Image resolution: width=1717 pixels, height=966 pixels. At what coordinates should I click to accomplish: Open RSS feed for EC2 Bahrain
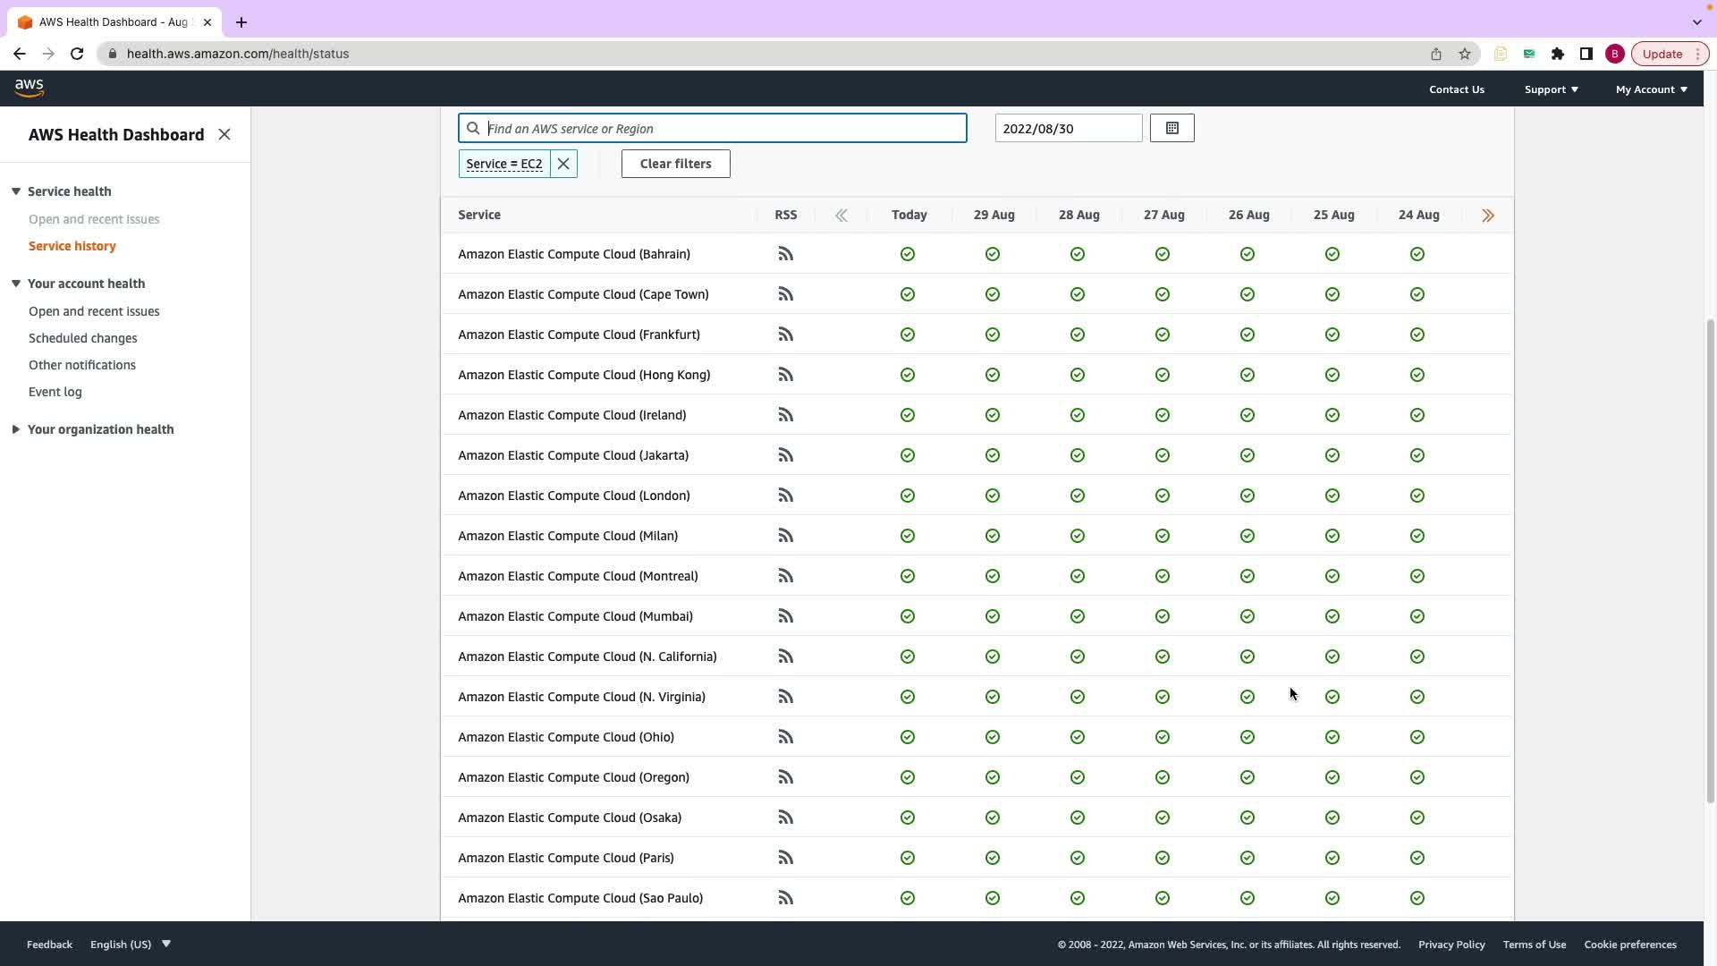785,254
